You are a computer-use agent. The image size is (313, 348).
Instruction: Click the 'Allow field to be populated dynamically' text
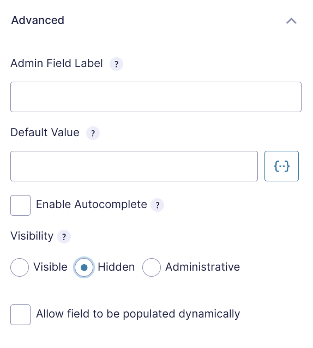pos(138,314)
